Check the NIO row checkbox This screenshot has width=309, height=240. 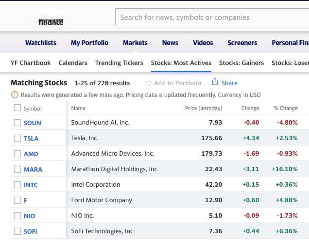coord(17,216)
